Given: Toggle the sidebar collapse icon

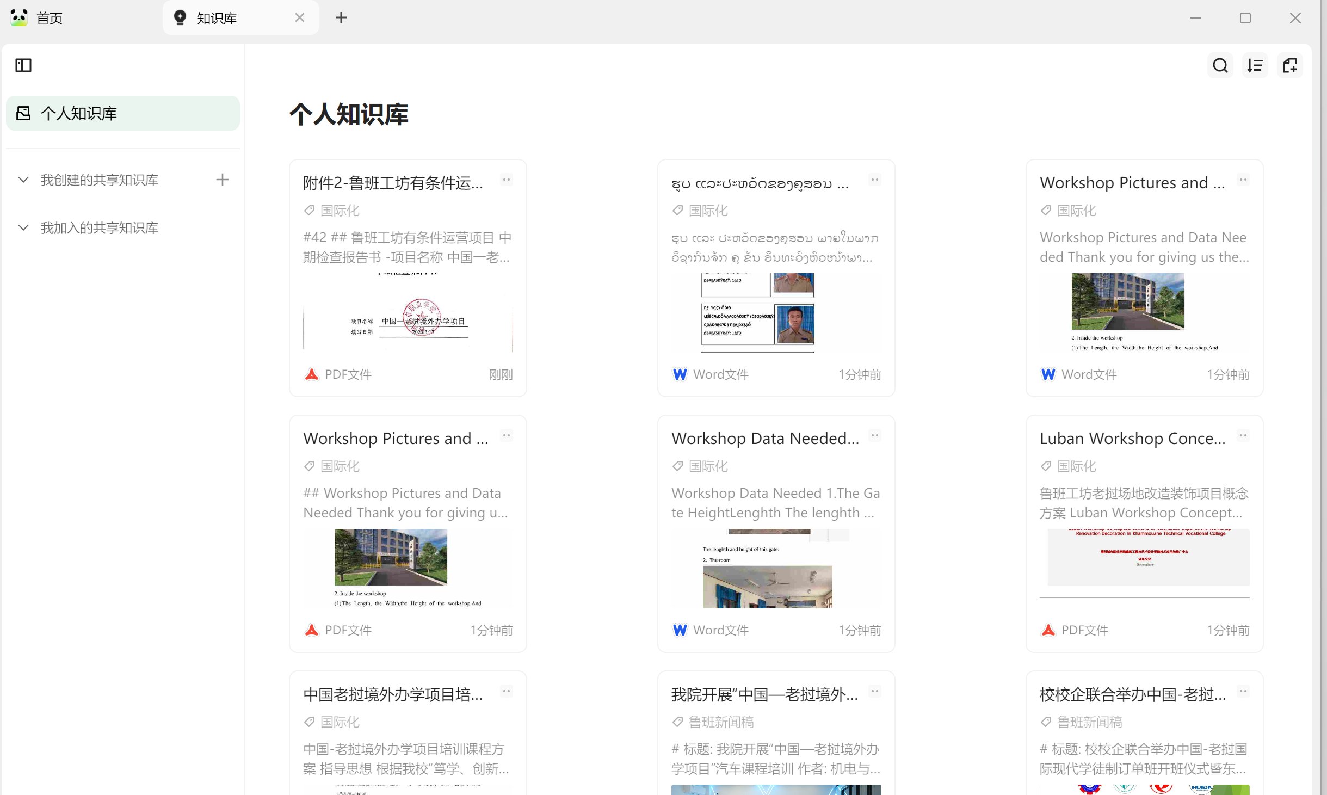Looking at the screenshot, I should [23, 65].
